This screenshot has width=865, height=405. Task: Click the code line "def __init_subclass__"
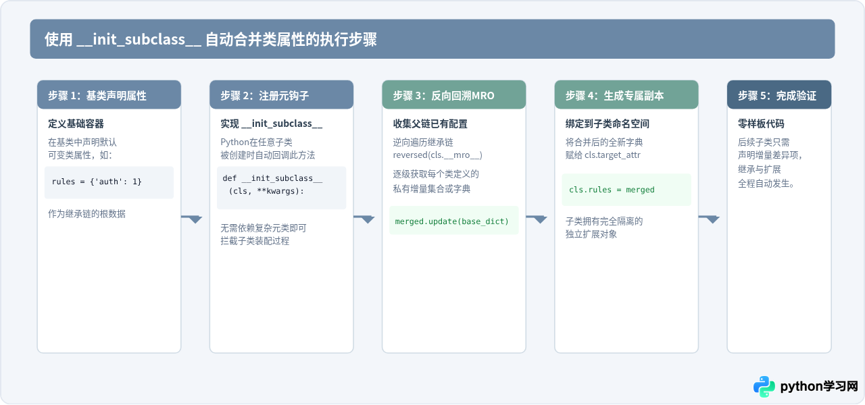tap(273, 178)
